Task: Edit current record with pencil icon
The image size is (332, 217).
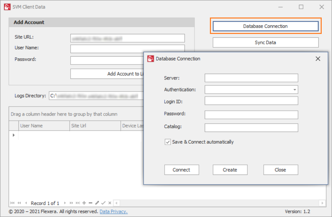Action: (x=97, y=203)
